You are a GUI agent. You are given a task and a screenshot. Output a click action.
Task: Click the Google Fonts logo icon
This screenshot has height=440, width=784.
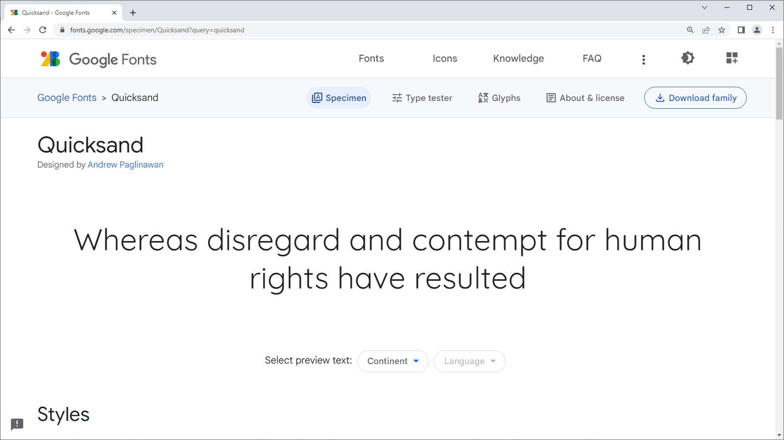pyautogui.click(x=50, y=59)
